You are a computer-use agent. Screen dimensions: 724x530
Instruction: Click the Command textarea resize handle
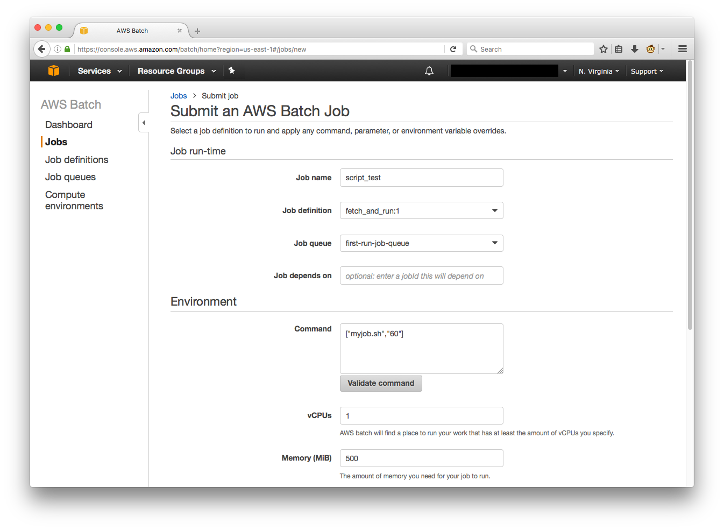[x=500, y=370]
